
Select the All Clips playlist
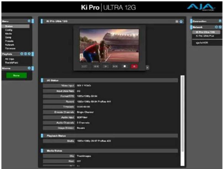(x=9, y=59)
